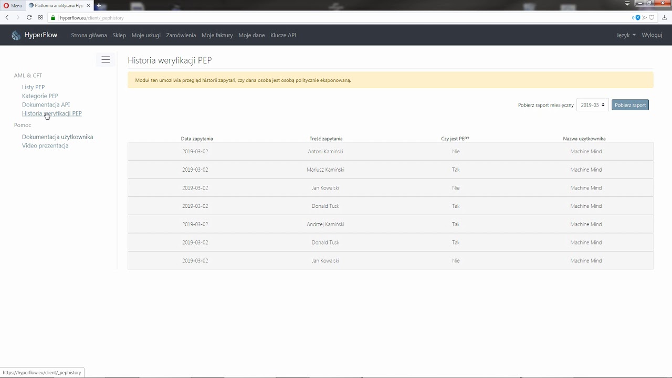
Task: Close the Platforma analityczna tab
Action: (88, 5)
